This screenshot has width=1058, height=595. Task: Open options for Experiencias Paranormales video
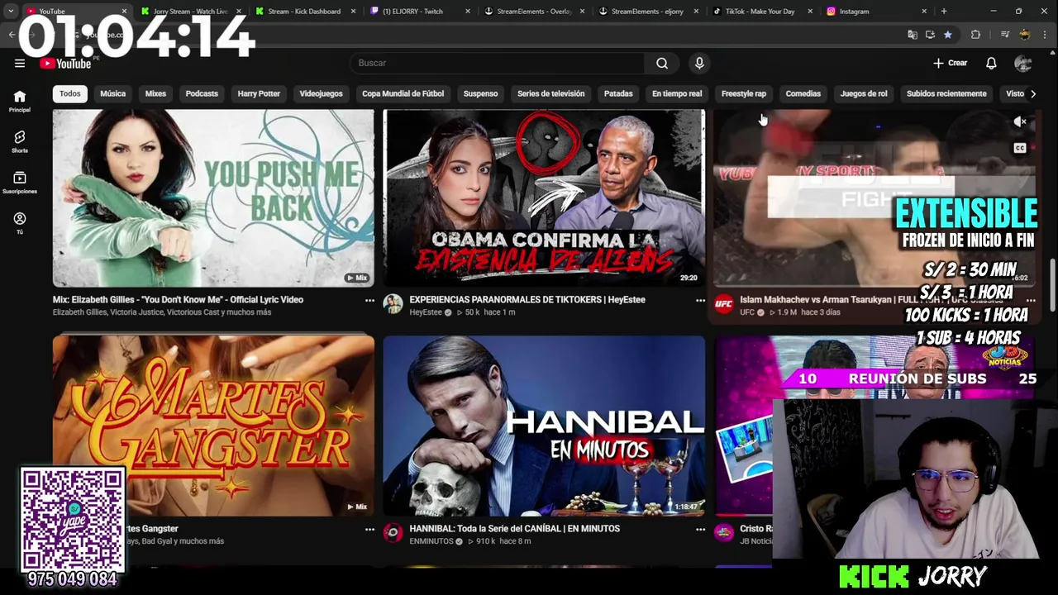click(700, 300)
